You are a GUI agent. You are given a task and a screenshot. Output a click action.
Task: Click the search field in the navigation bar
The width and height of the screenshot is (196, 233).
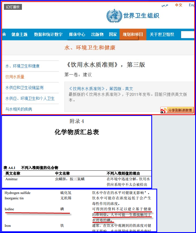point(187,35)
